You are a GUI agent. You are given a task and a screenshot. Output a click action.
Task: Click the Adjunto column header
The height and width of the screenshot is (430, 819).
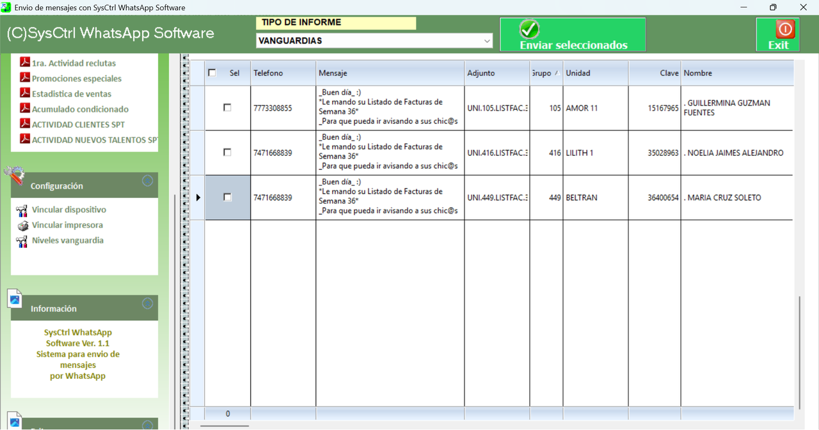[497, 73]
